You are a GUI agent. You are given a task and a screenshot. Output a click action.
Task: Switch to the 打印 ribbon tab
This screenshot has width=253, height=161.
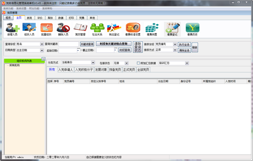[71, 18]
